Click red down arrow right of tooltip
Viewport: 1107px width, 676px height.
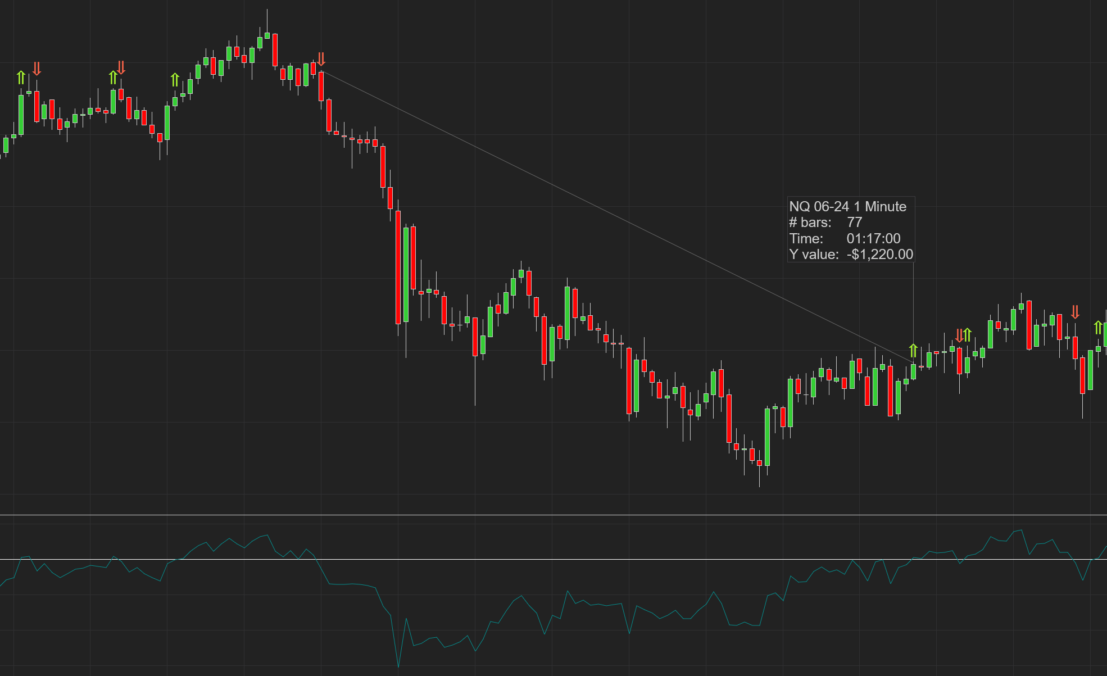(959, 335)
